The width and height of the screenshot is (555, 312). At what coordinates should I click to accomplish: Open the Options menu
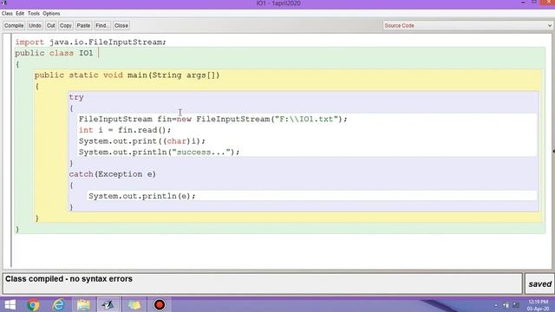pyautogui.click(x=51, y=14)
